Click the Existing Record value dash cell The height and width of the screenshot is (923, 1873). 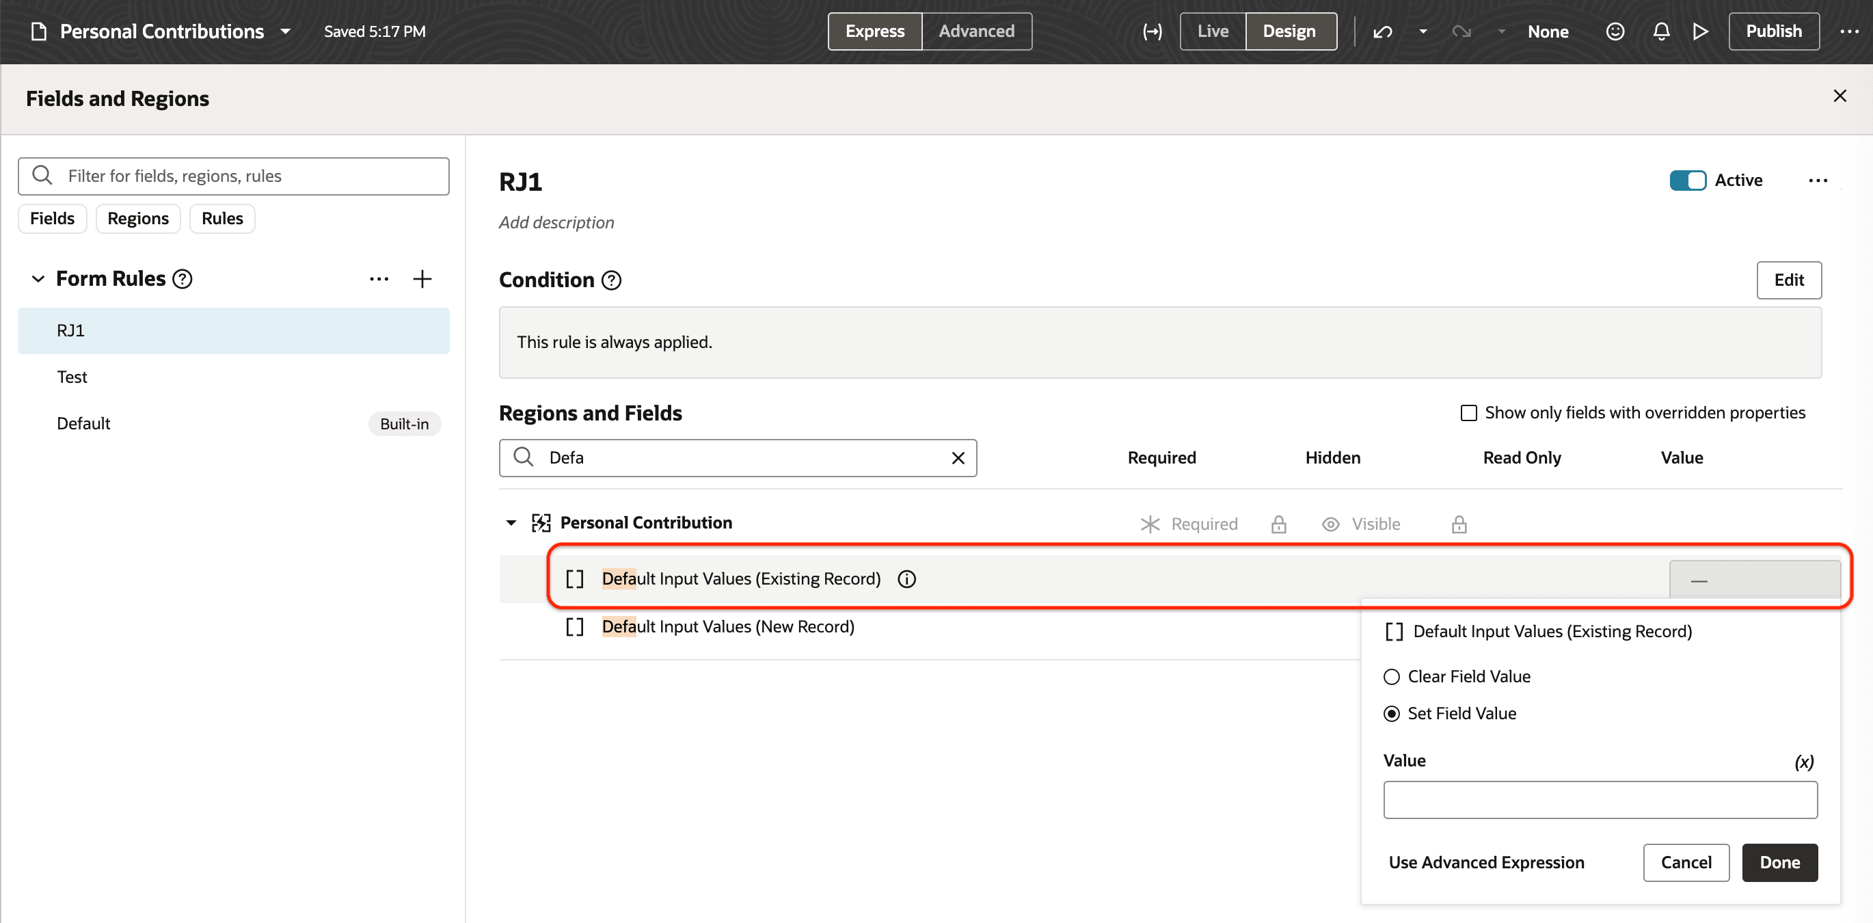click(x=1755, y=579)
